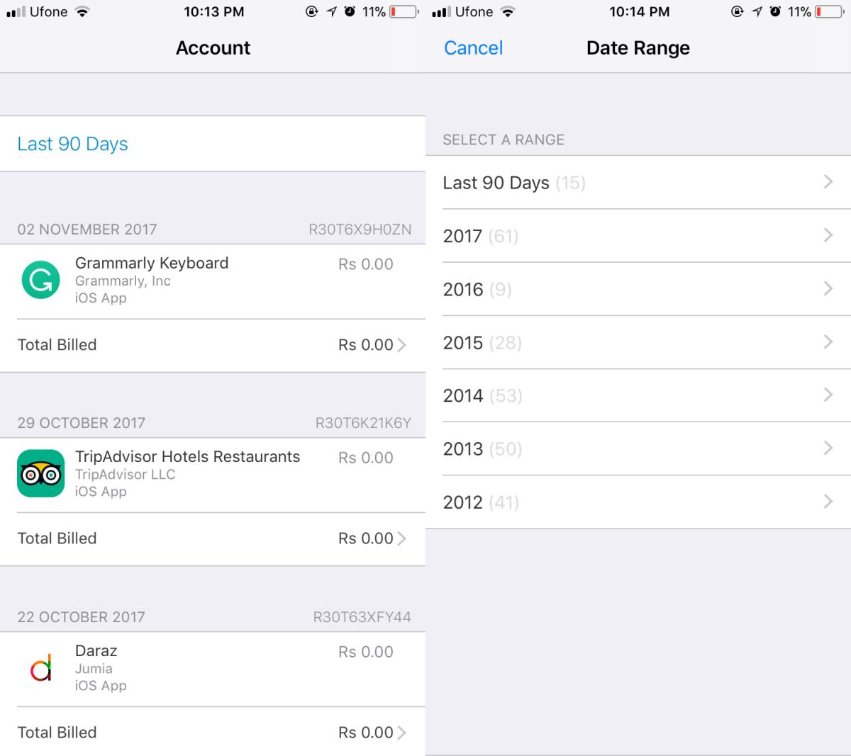
Task: Tap the Grammarly Keyboard app icon
Action: pos(41,280)
